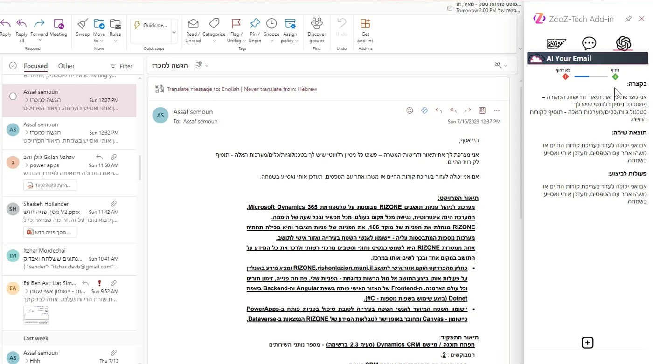This screenshot has height=364, width=653.
Task: Select the OpenAI logo tab in add-in
Action: click(623, 44)
